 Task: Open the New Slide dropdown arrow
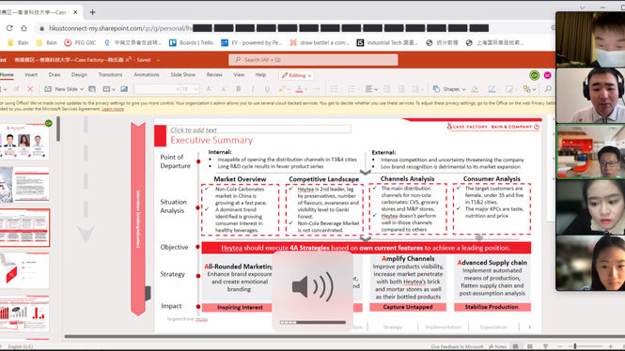click(x=82, y=89)
